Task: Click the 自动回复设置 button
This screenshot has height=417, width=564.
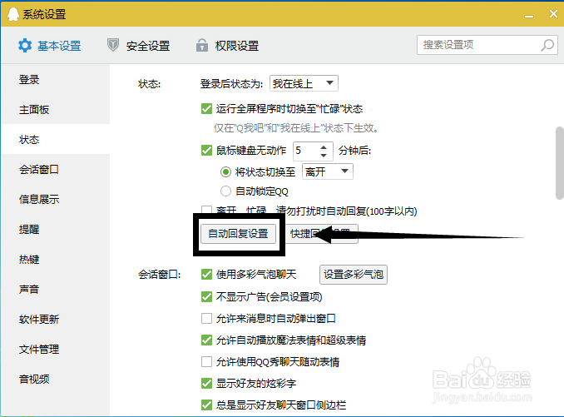Action: (238, 234)
